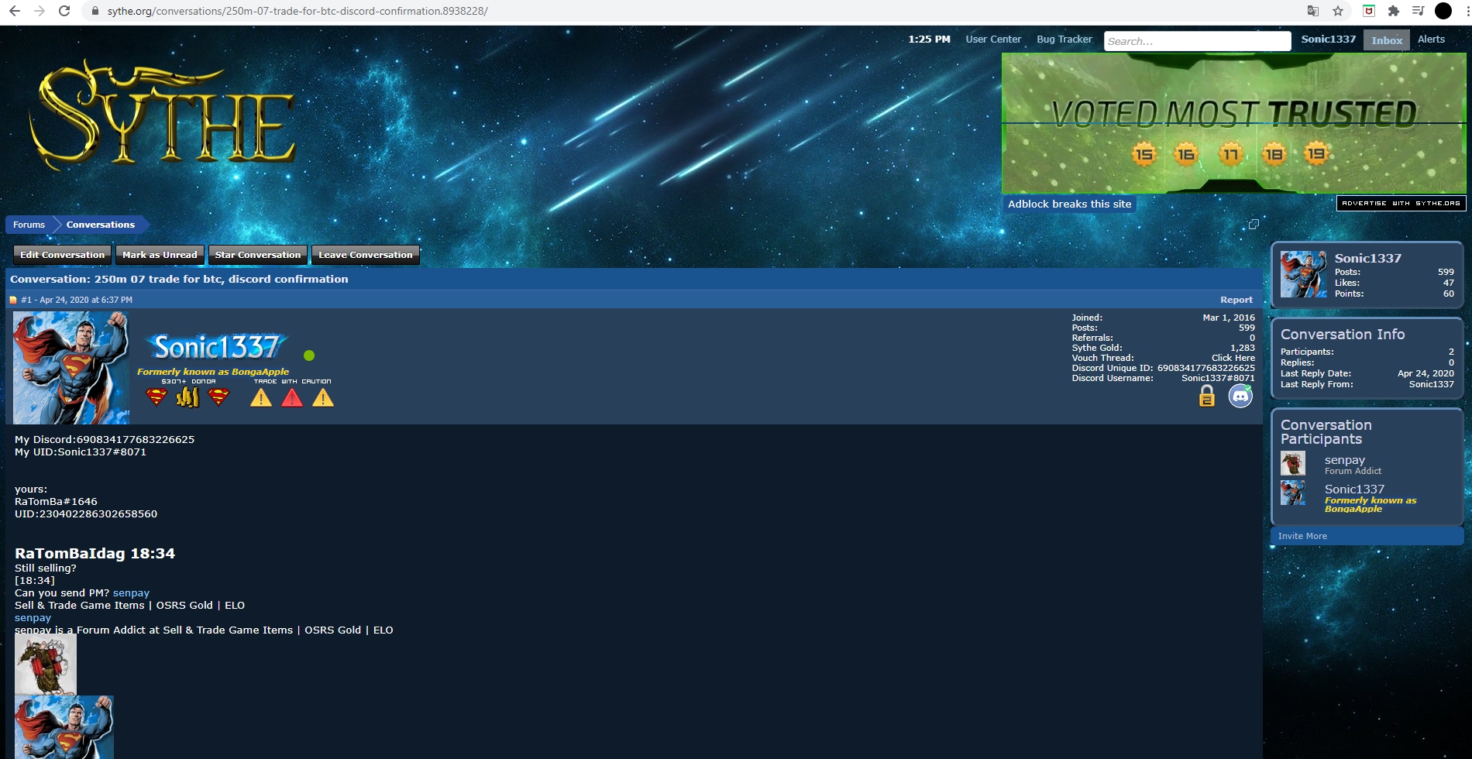Open senpay link after 'Can you send PM?'
The width and height of the screenshot is (1472, 759).
click(131, 593)
